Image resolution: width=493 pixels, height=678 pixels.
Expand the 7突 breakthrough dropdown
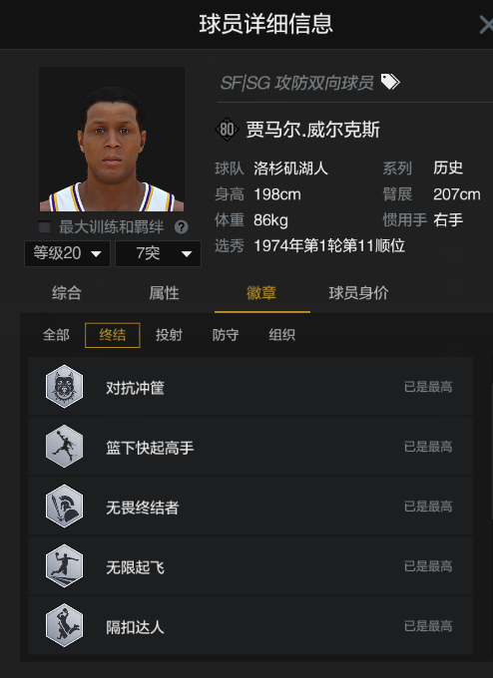pos(158,253)
